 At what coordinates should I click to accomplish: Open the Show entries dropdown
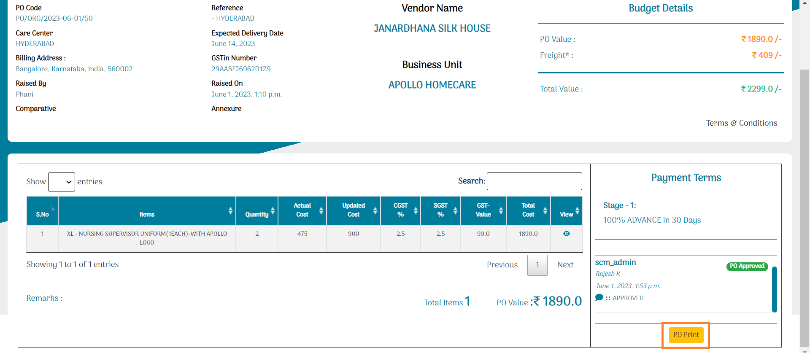point(62,182)
